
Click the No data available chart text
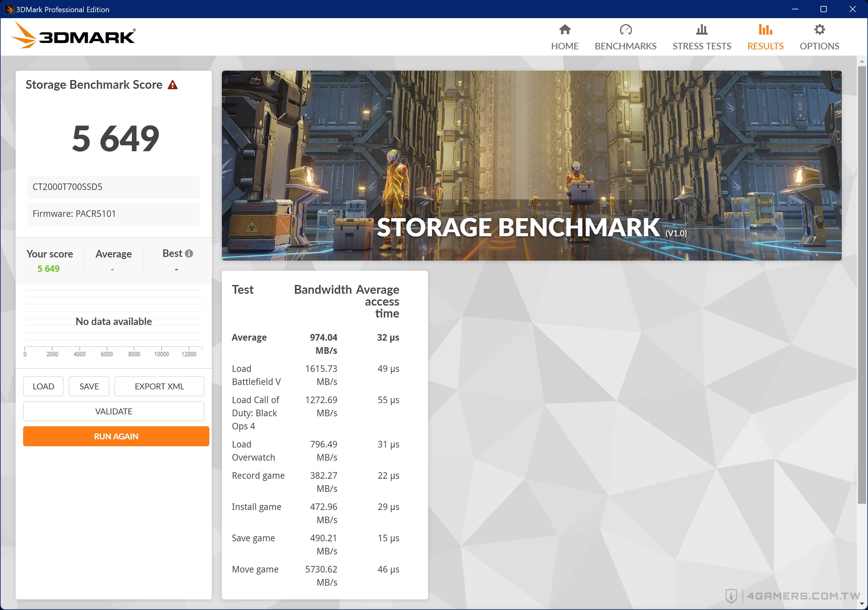(x=113, y=322)
